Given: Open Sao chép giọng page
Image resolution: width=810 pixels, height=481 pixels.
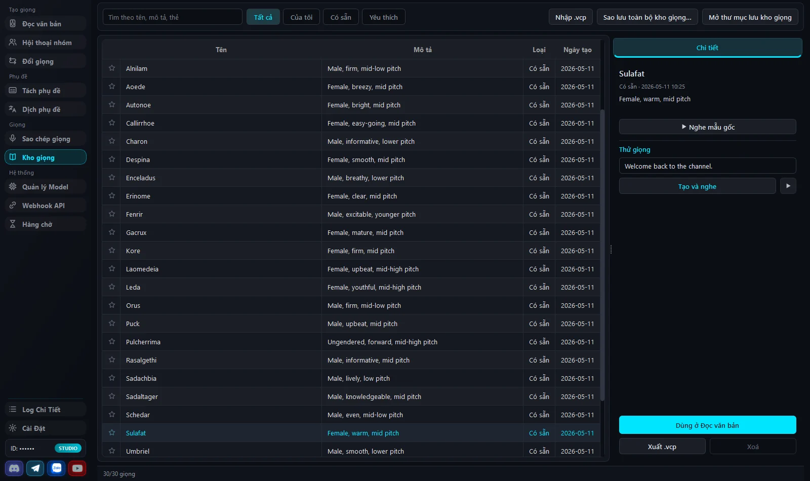Looking at the screenshot, I should (x=46, y=139).
